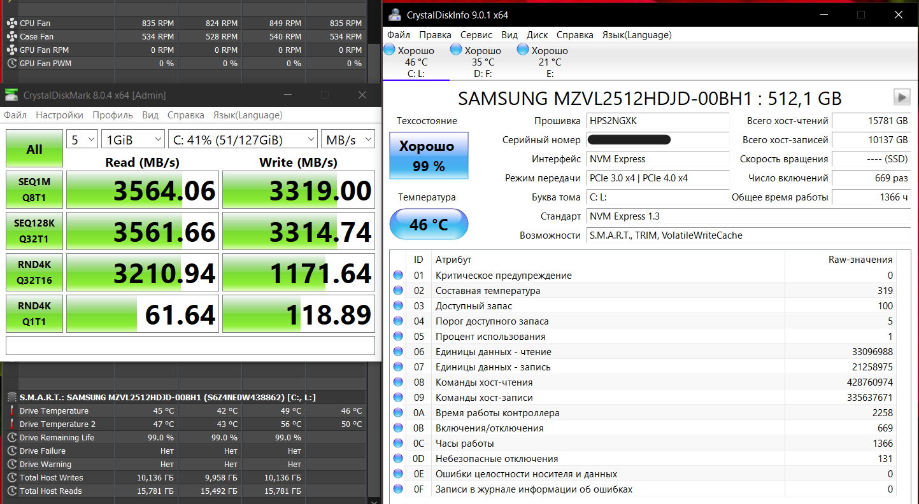Viewport: 919px width, 504px height.
Task: Switch to the E: disk tab
Action: click(550, 62)
